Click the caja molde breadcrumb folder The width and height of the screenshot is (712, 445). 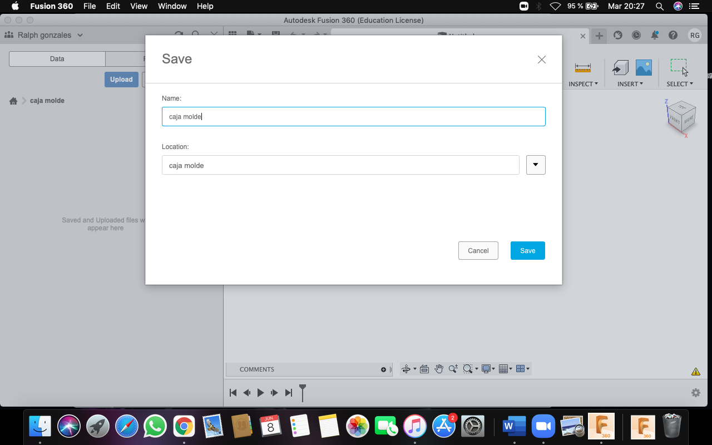coord(47,101)
